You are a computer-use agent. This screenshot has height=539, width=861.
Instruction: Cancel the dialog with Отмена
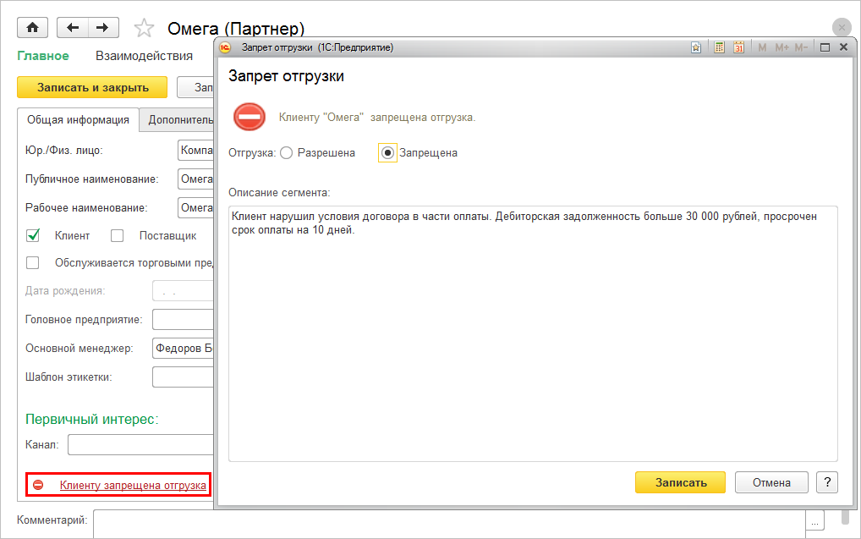pos(771,482)
